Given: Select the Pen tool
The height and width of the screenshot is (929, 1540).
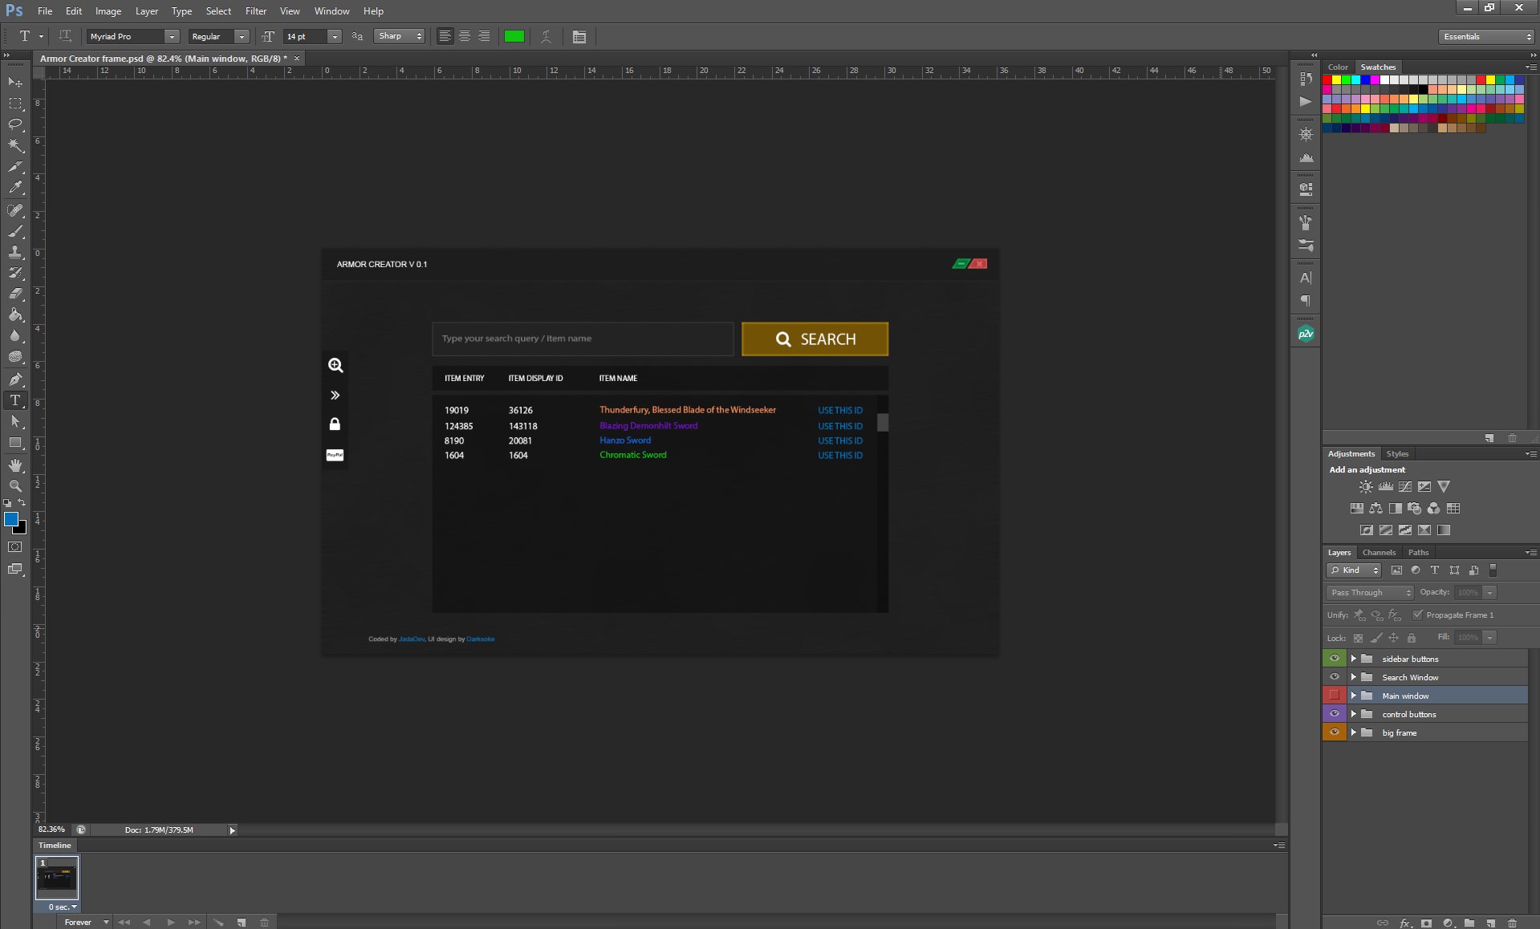Looking at the screenshot, I should pyautogui.click(x=15, y=379).
